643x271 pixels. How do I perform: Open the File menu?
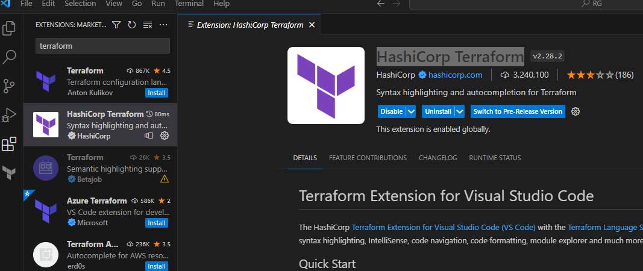(x=26, y=4)
